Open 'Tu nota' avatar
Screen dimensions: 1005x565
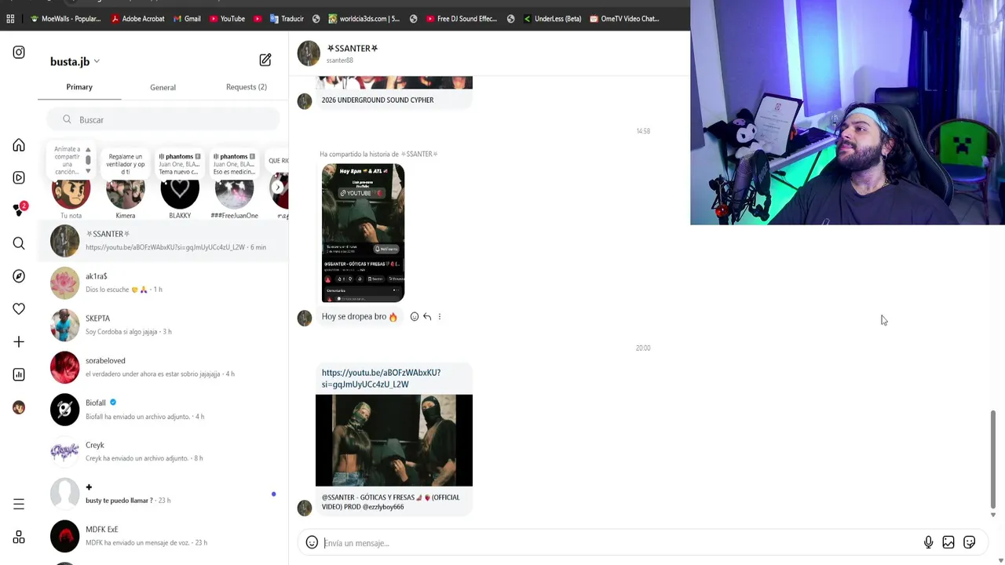pyautogui.click(x=71, y=191)
